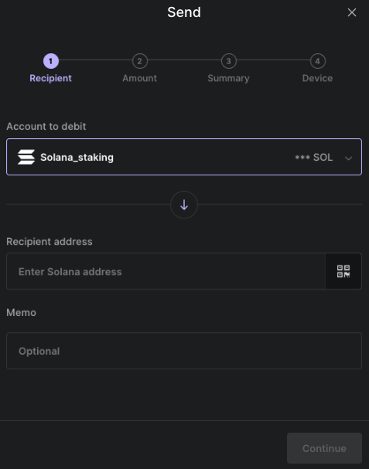This screenshot has width=369, height=469.
Task: Click the Recipient step label
Action: (50, 78)
